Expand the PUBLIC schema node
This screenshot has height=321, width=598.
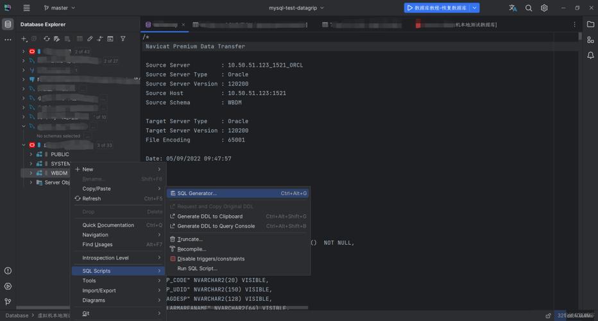click(31, 154)
